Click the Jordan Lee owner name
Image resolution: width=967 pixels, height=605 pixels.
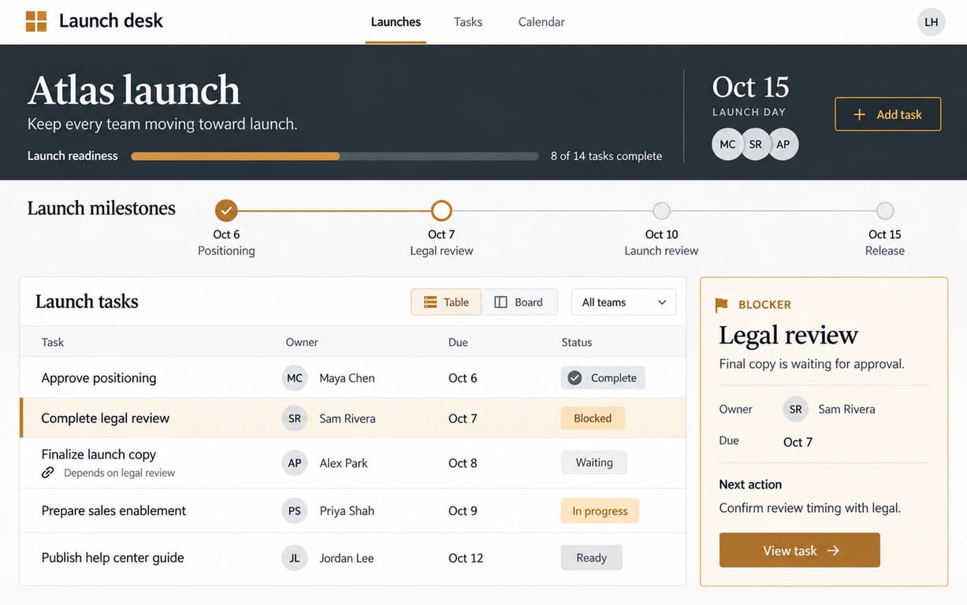coord(347,558)
